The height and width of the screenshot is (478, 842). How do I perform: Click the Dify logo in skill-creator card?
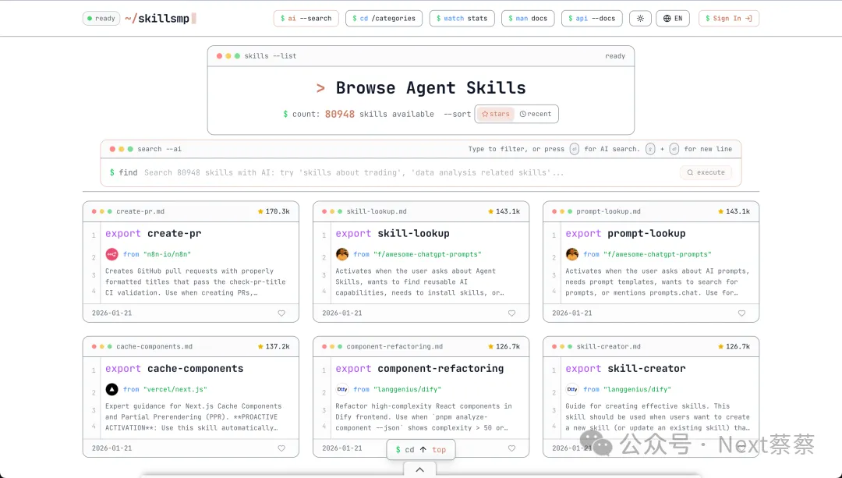click(572, 389)
